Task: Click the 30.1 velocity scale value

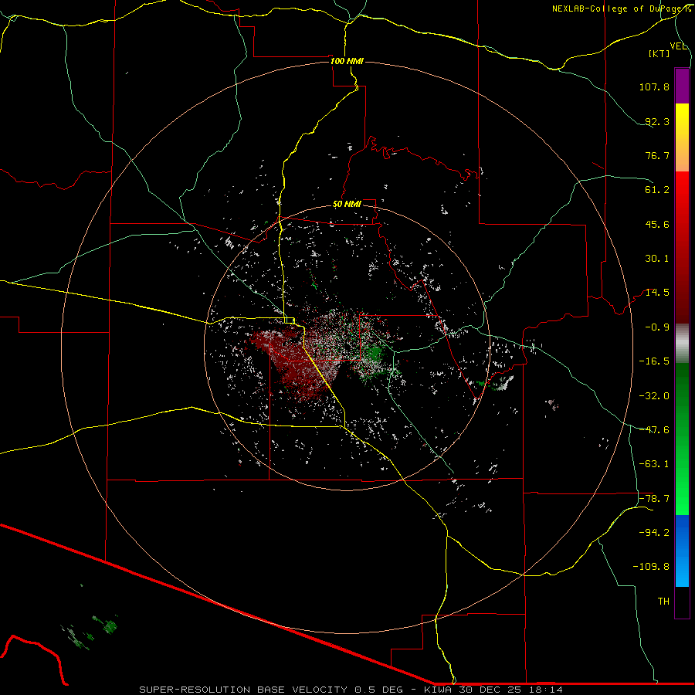Action: pyautogui.click(x=657, y=259)
